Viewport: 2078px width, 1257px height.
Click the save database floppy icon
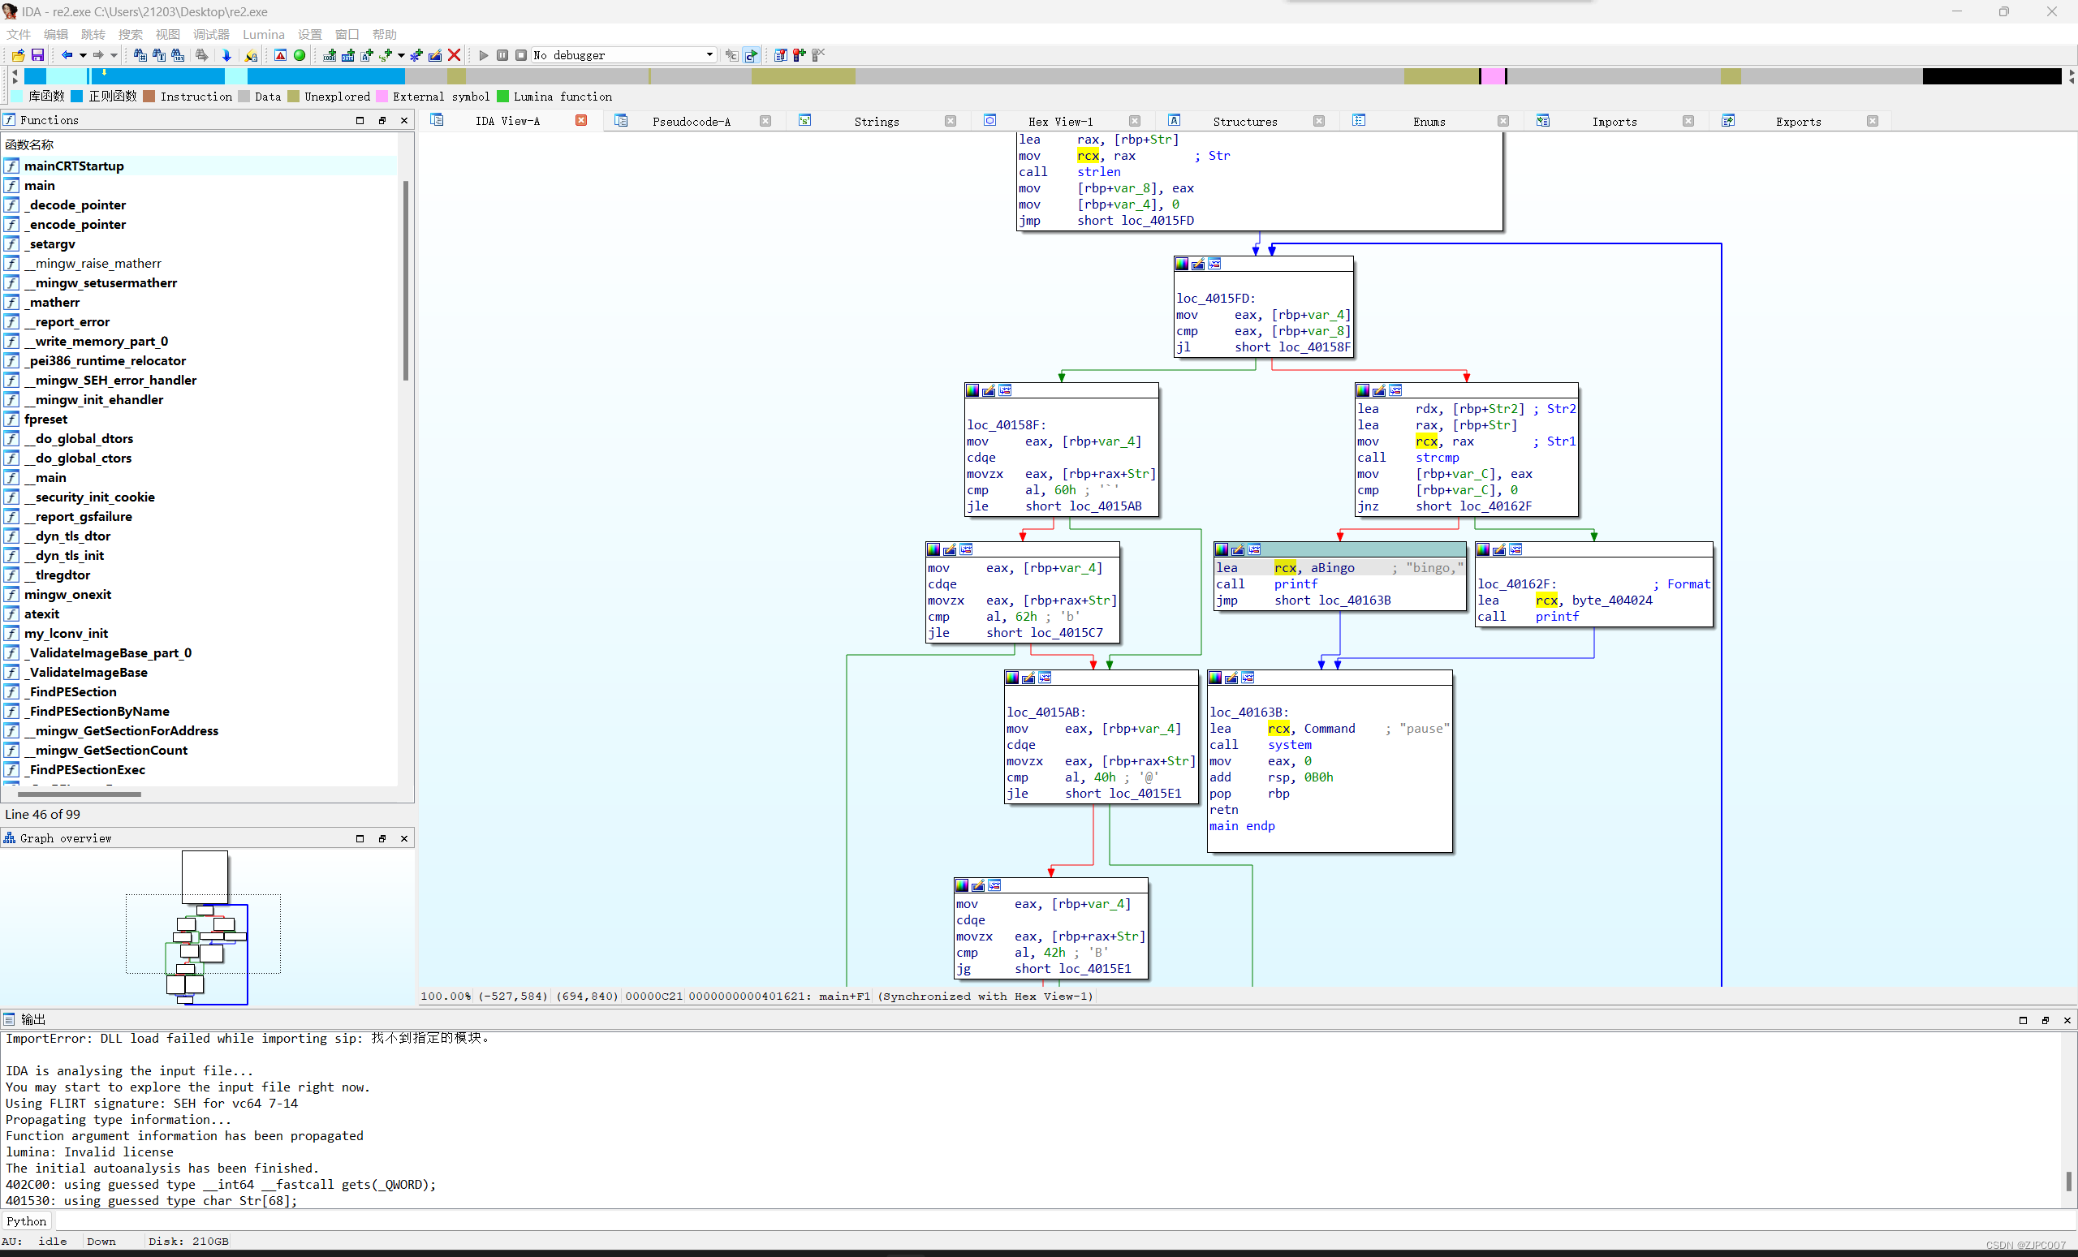pos(37,55)
